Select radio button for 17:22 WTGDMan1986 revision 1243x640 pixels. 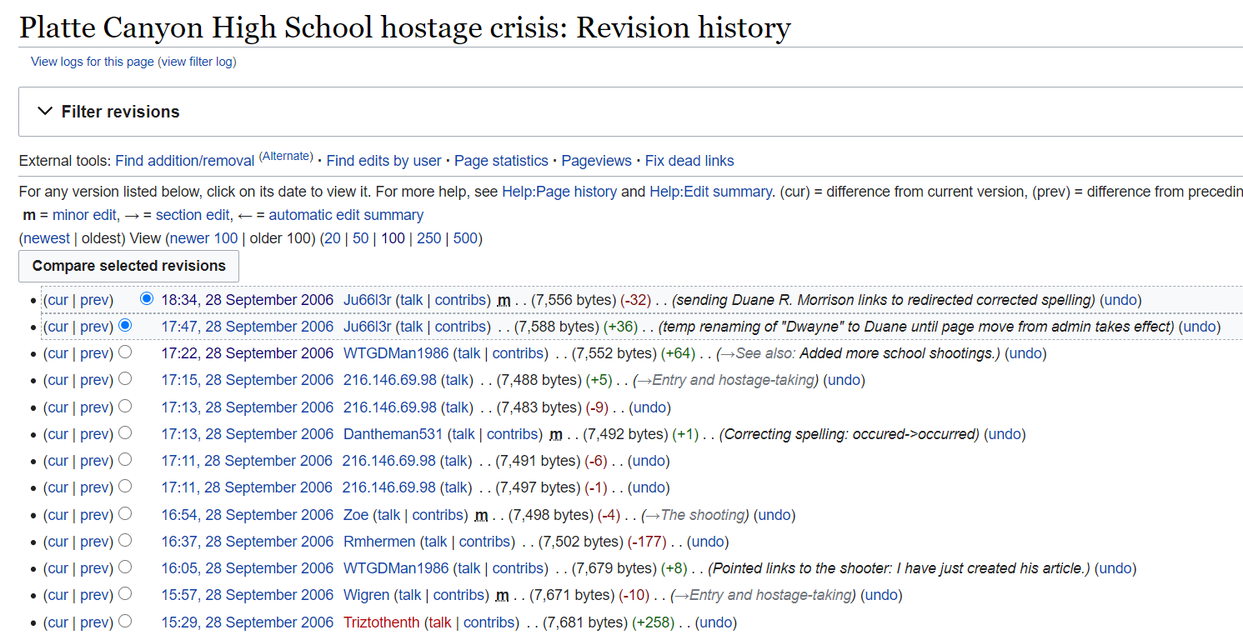[x=125, y=352]
